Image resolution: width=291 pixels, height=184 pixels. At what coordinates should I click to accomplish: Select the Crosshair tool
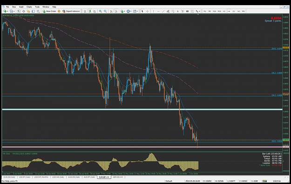[147, 11]
